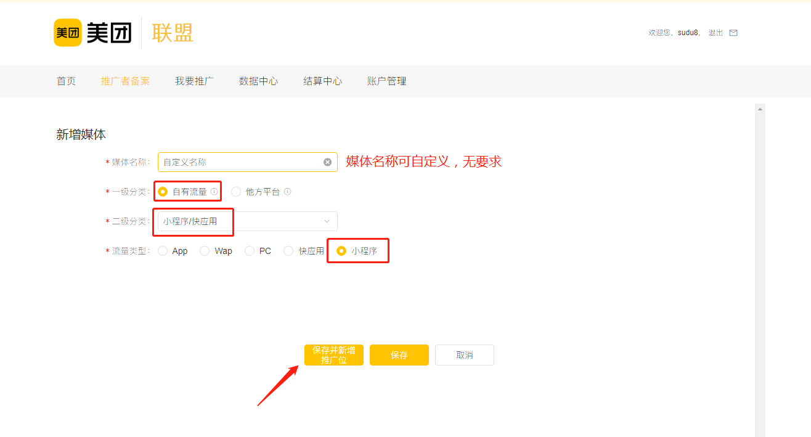The height and width of the screenshot is (437, 811).
Task: Open the 数据中心 menu item
Action: 258,81
